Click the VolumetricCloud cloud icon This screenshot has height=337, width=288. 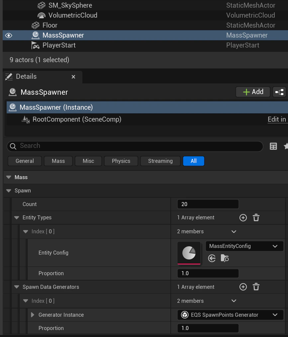42,15
